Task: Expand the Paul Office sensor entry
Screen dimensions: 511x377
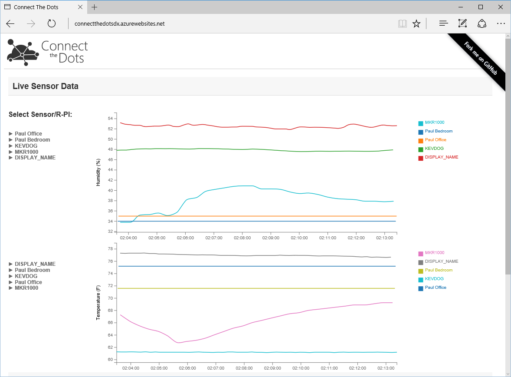Action: pyautogui.click(x=28, y=133)
